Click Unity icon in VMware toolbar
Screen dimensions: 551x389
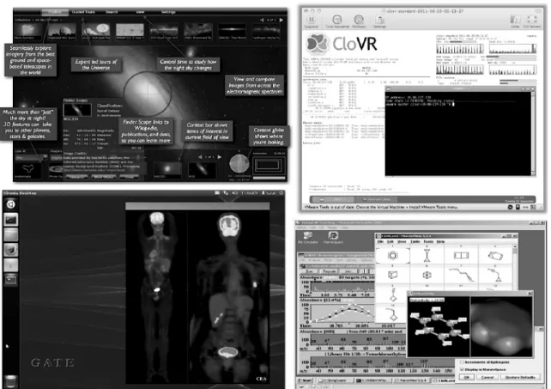515,20
